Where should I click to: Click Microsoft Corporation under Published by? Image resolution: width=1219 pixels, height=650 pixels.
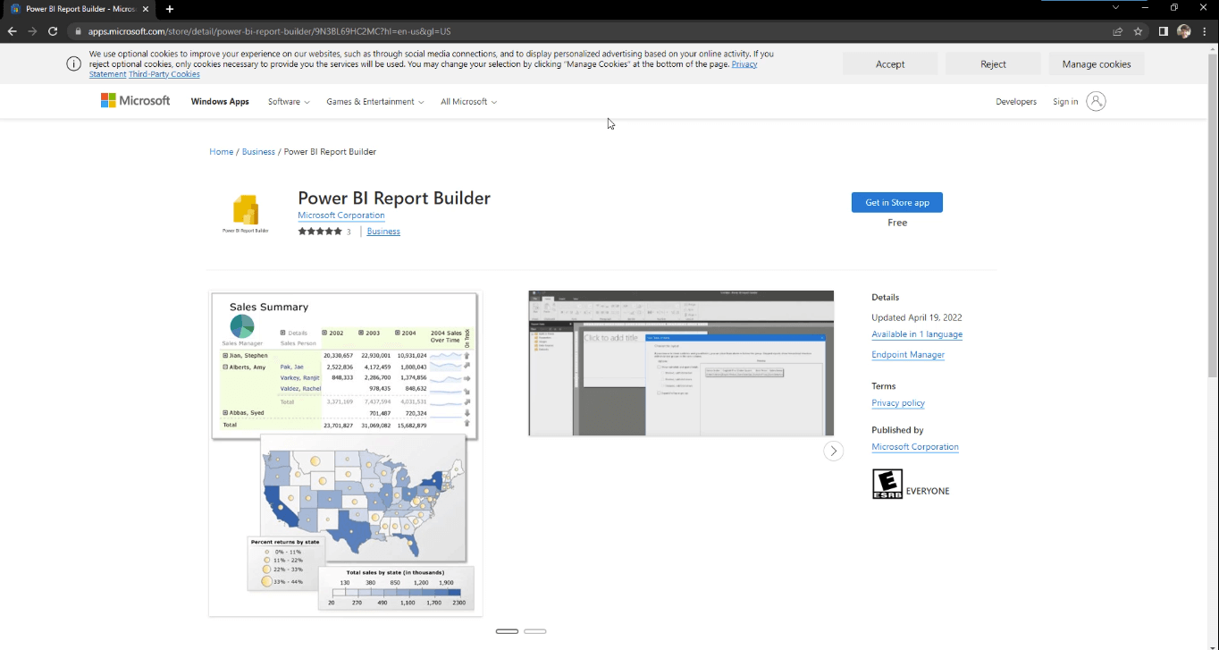coord(915,447)
